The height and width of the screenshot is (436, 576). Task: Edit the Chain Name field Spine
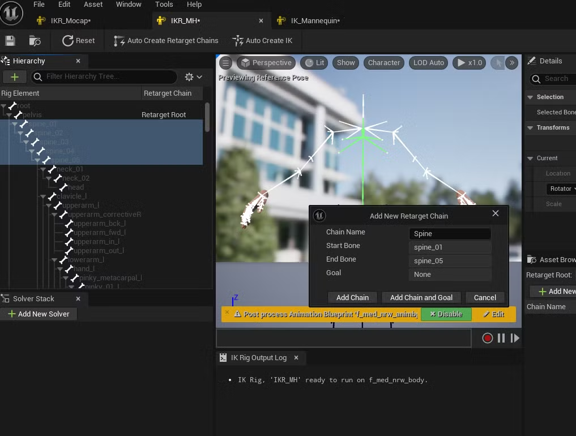click(x=450, y=234)
